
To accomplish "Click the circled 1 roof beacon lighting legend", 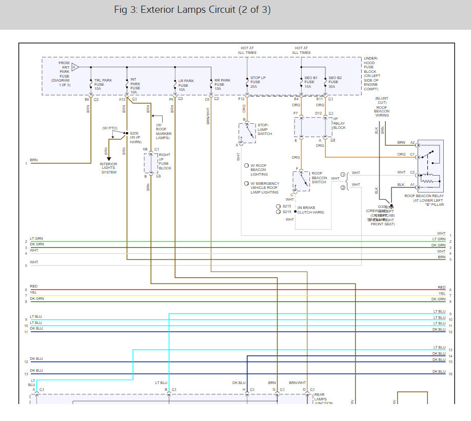I will (x=247, y=166).
